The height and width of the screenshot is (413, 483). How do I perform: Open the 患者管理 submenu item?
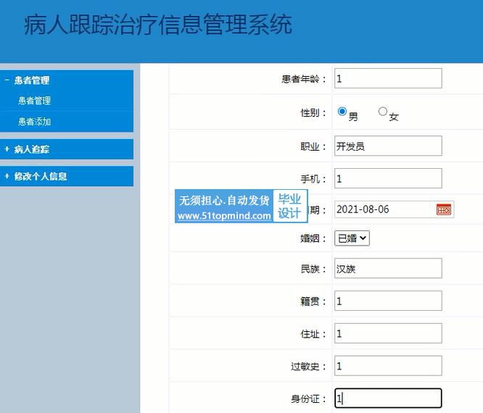pyautogui.click(x=34, y=101)
